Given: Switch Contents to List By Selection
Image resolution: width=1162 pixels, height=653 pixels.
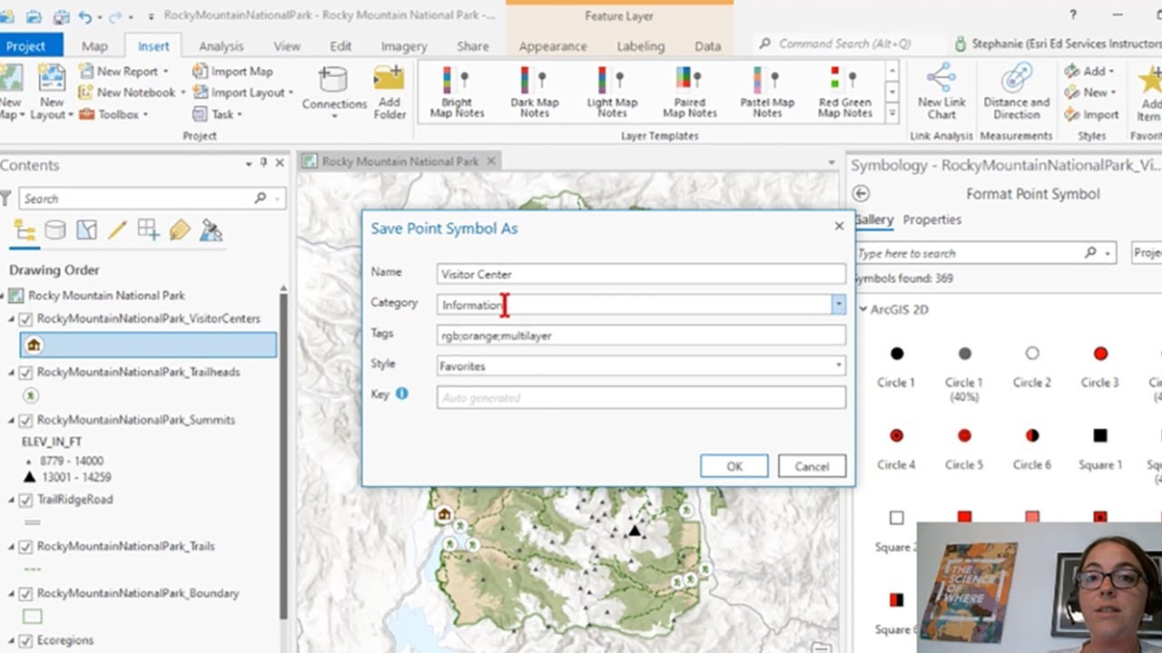Looking at the screenshot, I should pyautogui.click(x=86, y=230).
